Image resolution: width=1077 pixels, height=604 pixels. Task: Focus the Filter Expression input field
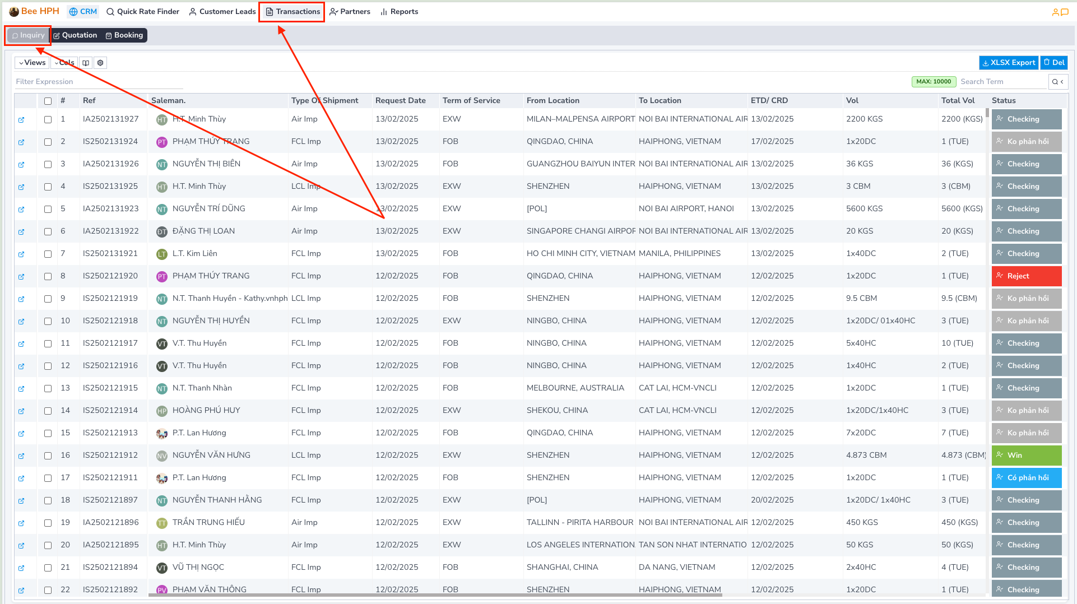coord(99,82)
